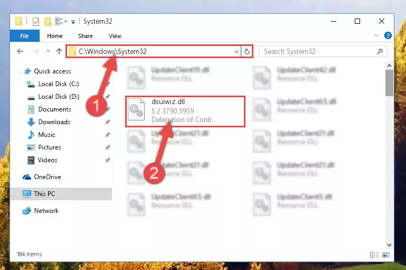Open the Customize Quick Access Toolbar arrow
This screenshot has height=270, width=406.
73,22
